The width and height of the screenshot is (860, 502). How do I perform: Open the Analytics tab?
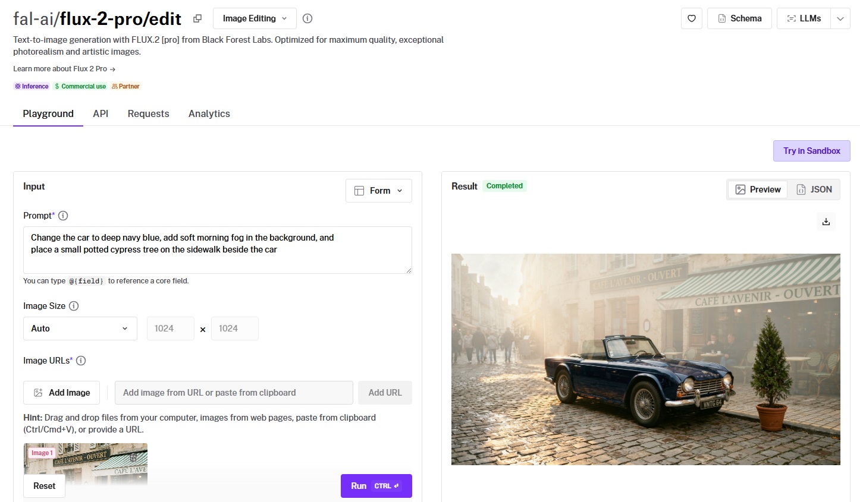(209, 113)
